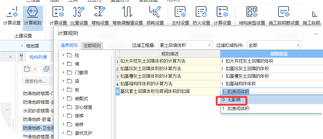Open 过滤扣减构件 dropdown showing 全部
The height and width of the screenshot is (139, 323).
[x=274, y=45]
